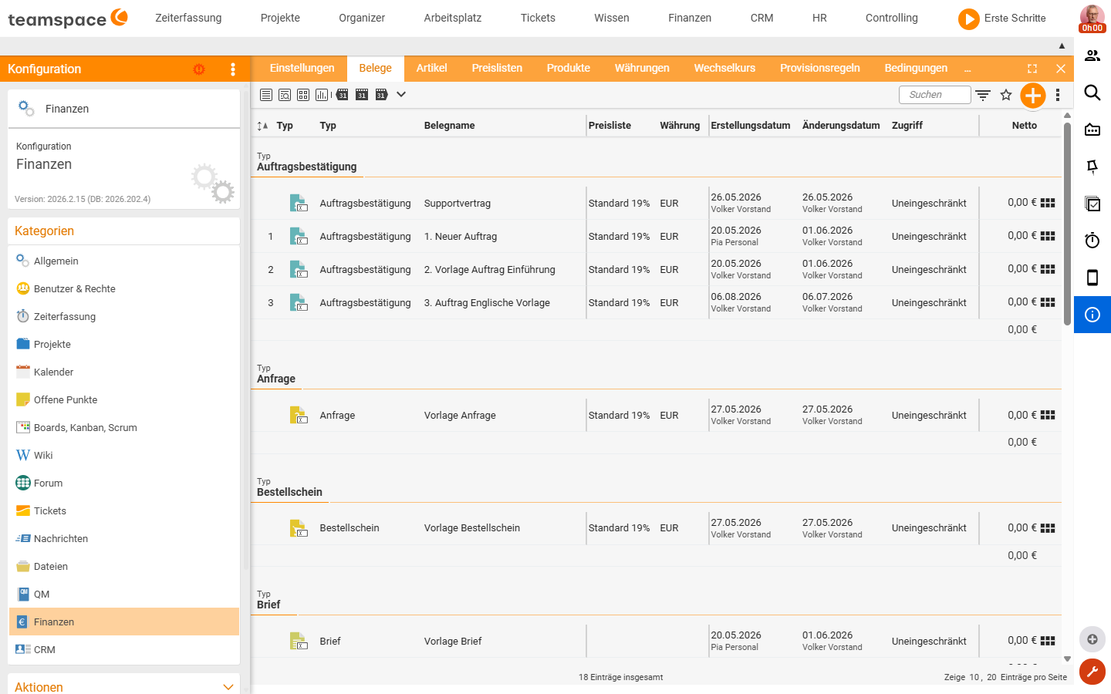Click the orange bug icon in Konfiguration header

[199, 69]
